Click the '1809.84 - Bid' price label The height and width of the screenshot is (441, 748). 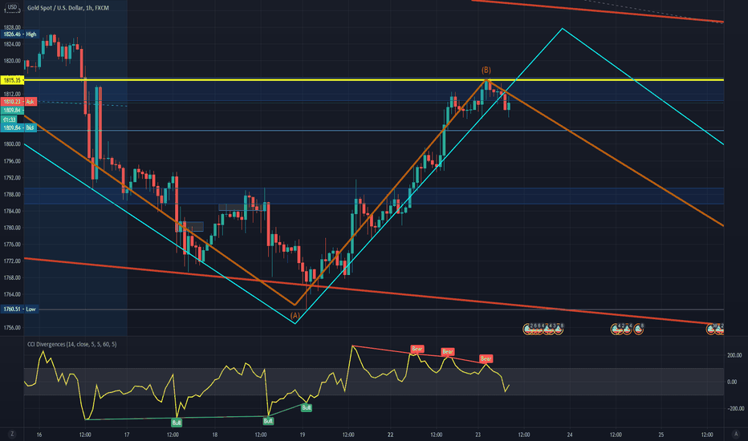[19, 127]
